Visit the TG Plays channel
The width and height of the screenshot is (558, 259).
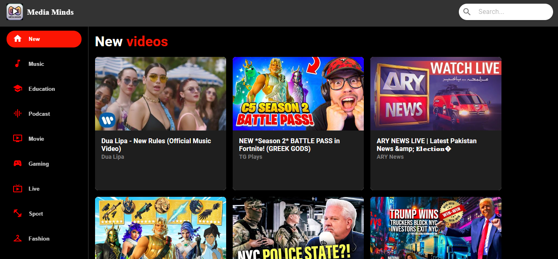point(251,157)
